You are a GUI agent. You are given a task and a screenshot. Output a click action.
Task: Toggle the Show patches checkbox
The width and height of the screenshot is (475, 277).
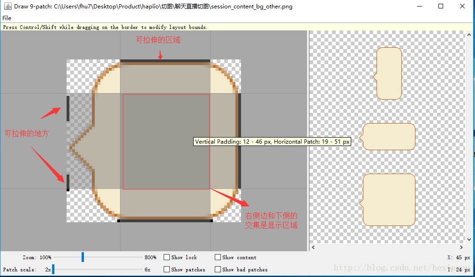166,270
